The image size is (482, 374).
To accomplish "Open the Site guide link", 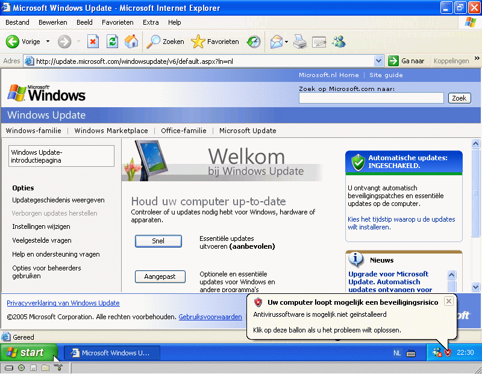I will coord(386,75).
